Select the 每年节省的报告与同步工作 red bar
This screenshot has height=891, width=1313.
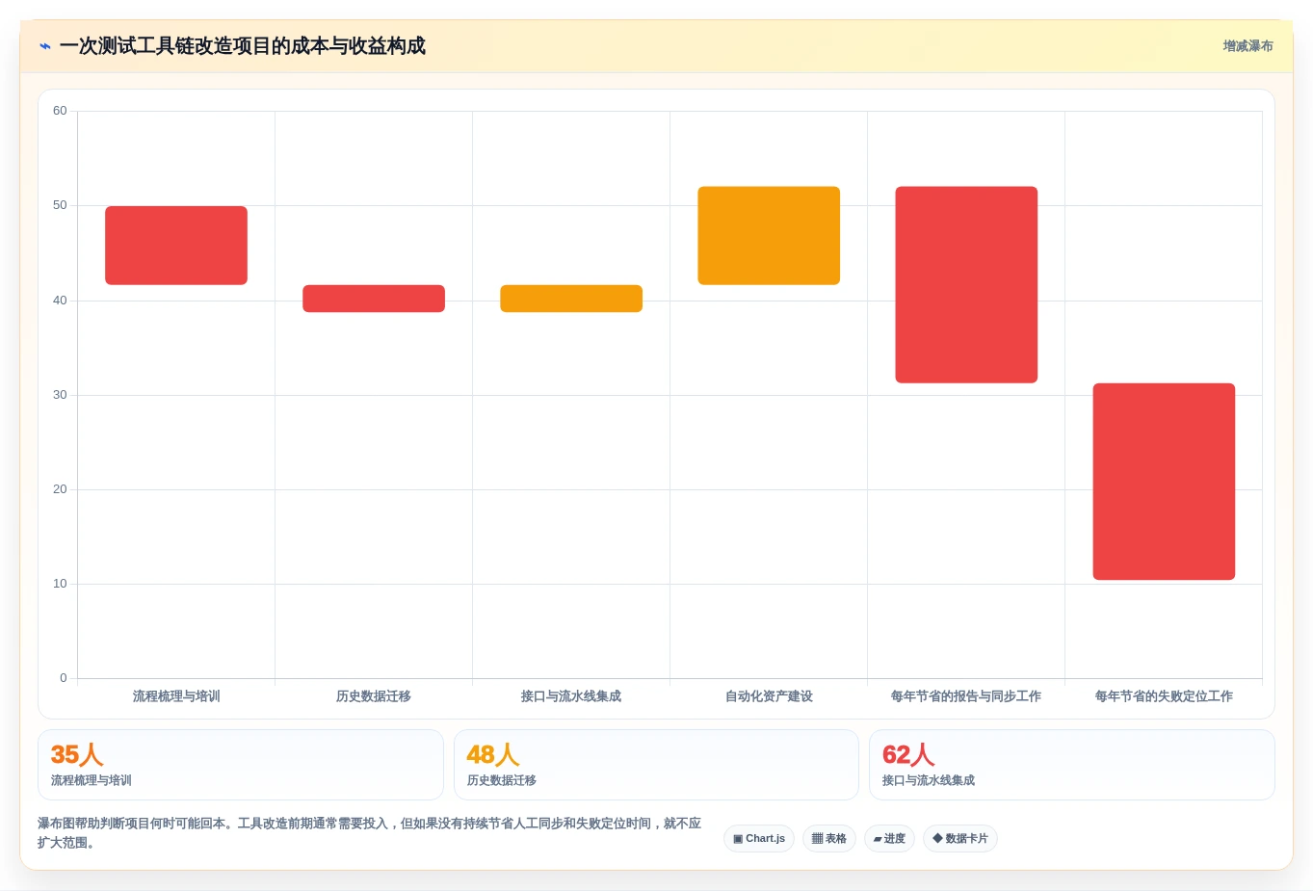point(966,285)
